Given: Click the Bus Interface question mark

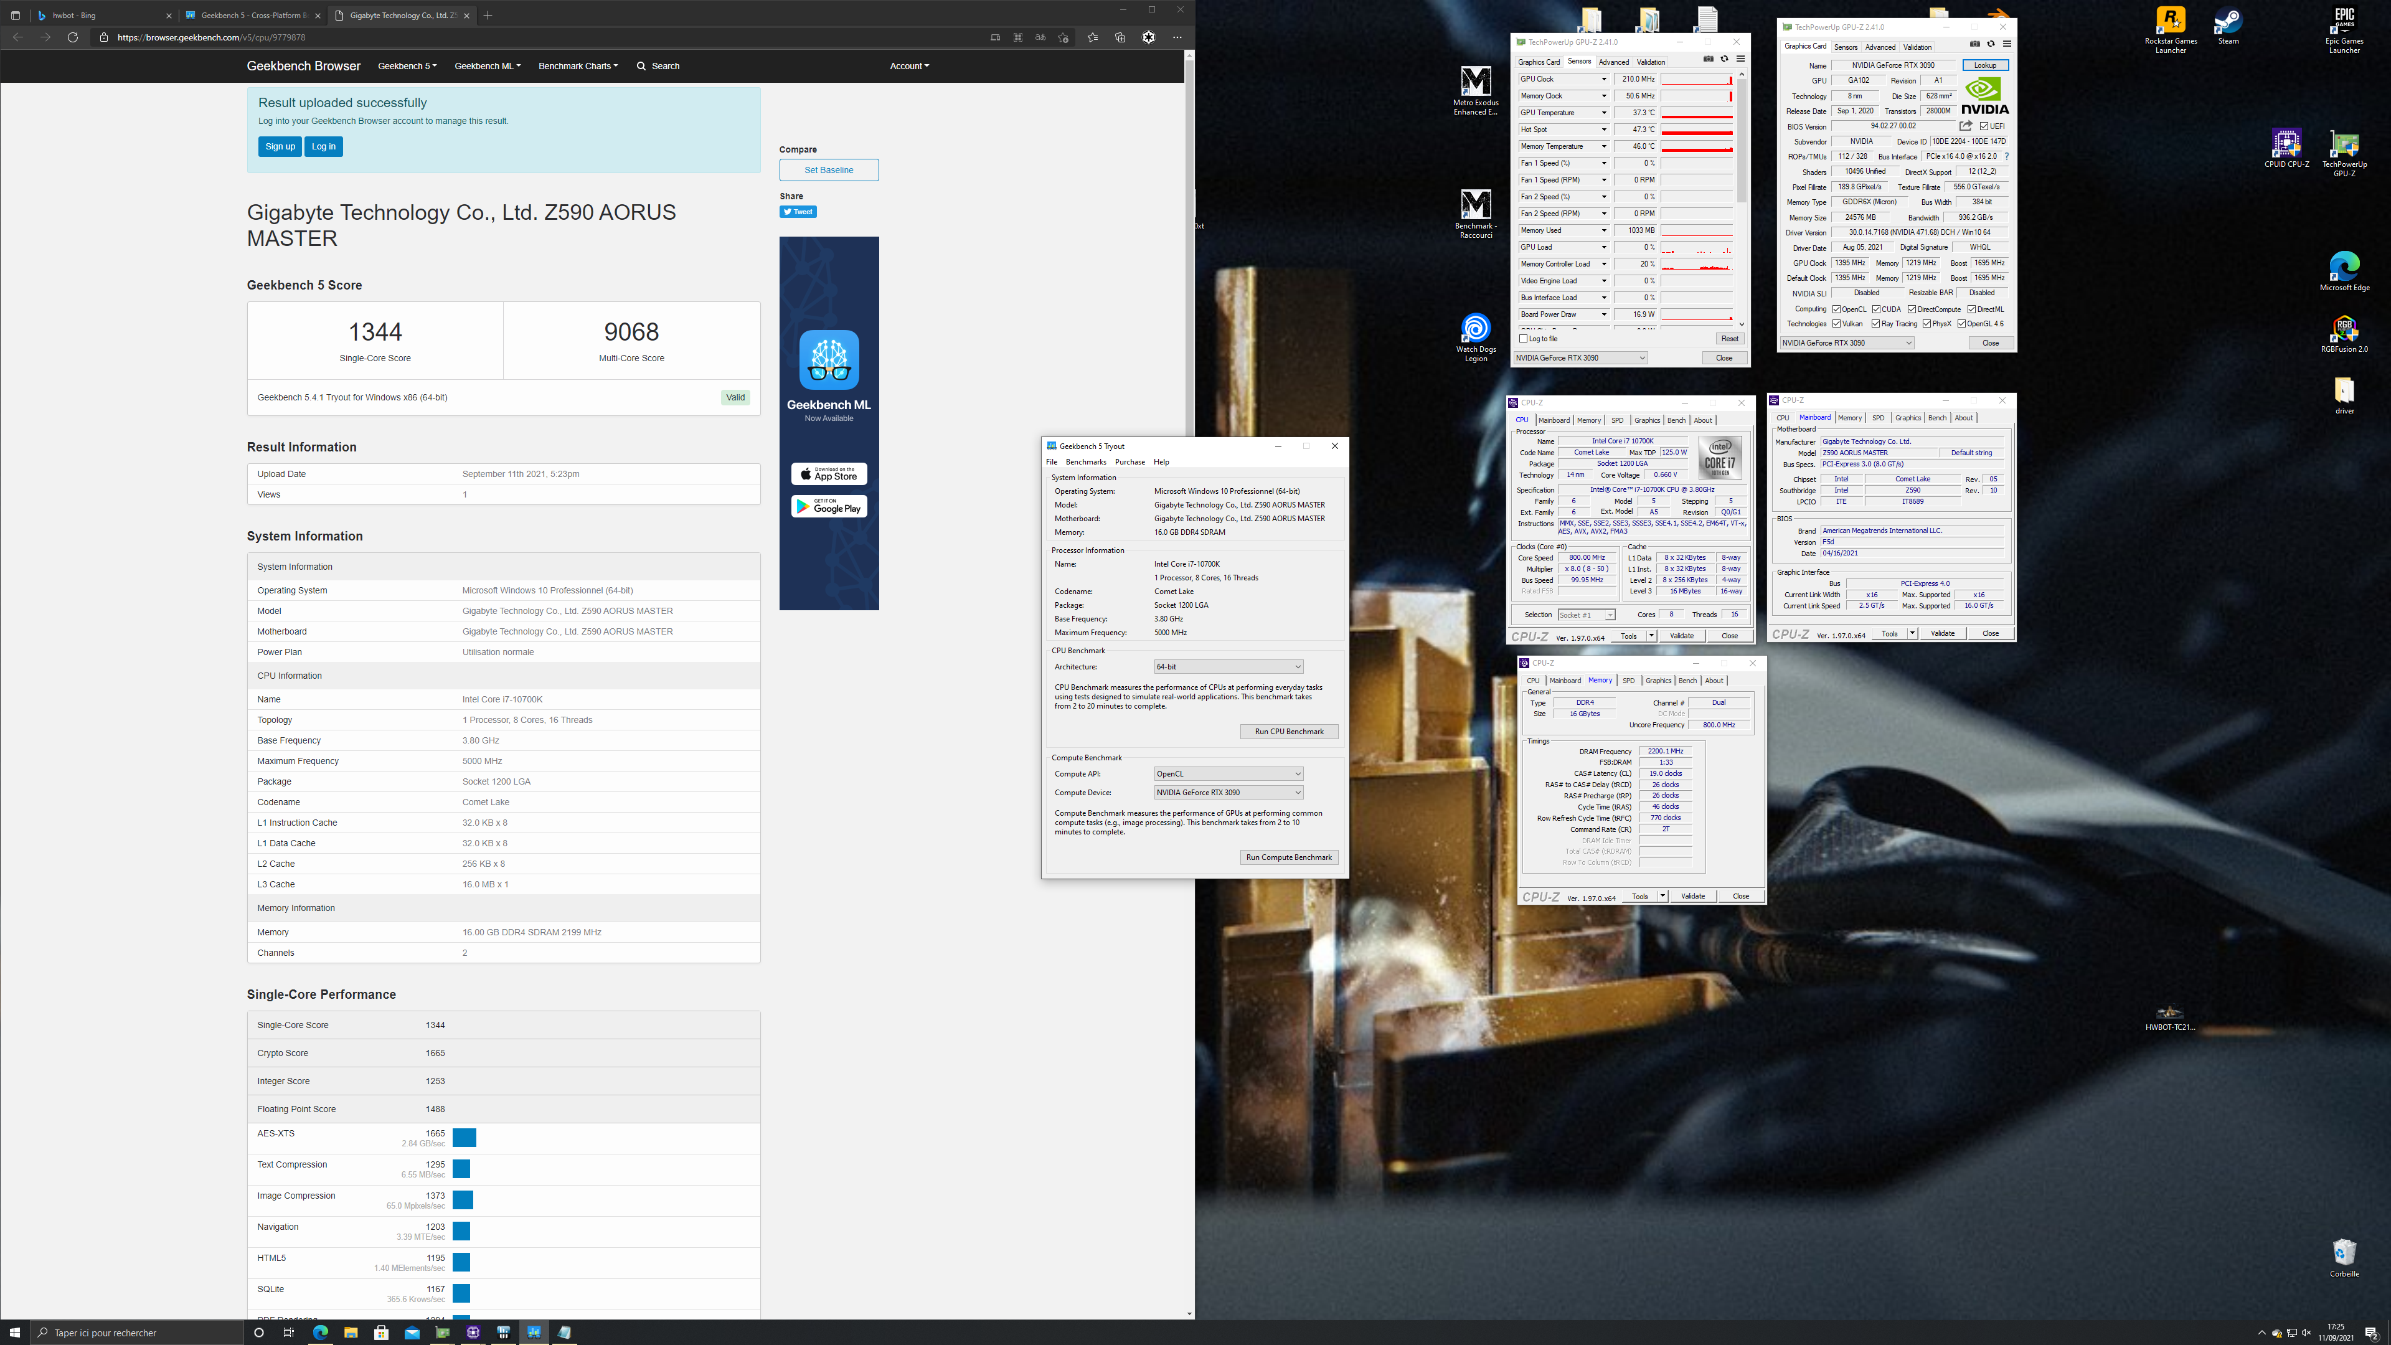Looking at the screenshot, I should click(x=2007, y=156).
